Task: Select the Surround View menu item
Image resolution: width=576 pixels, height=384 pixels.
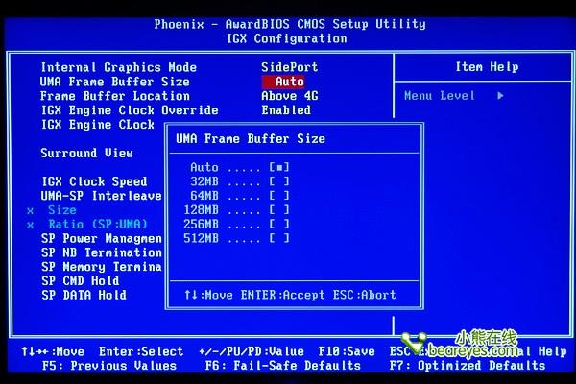Action: click(86, 153)
